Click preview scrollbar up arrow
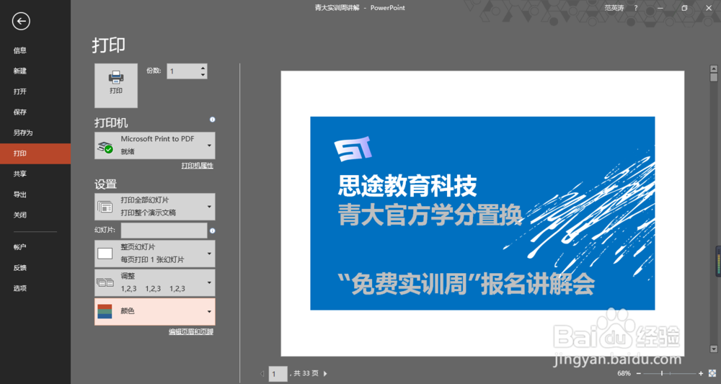721x384 pixels. click(x=714, y=68)
